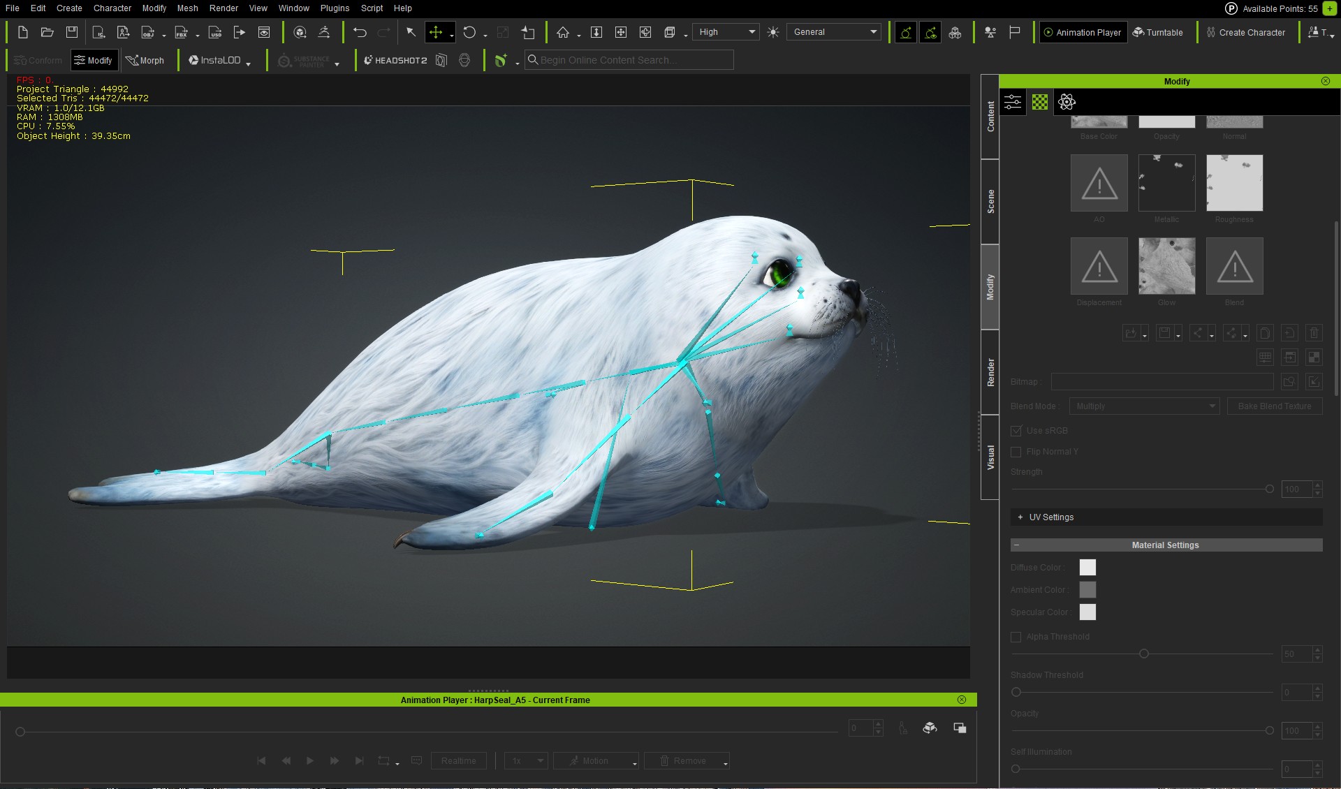This screenshot has height=789, width=1341.
Task: Select the Move tool in the toolbar
Action: [x=436, y=32]
